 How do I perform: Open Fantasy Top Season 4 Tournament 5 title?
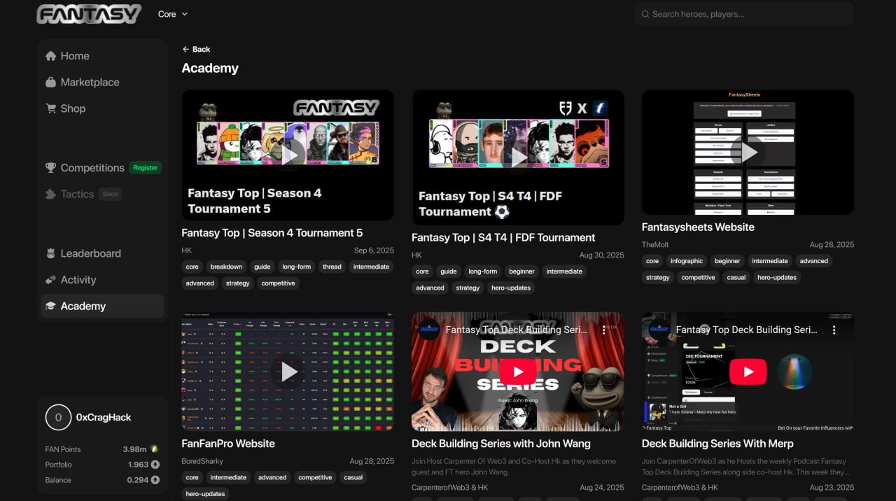[272, 233]
